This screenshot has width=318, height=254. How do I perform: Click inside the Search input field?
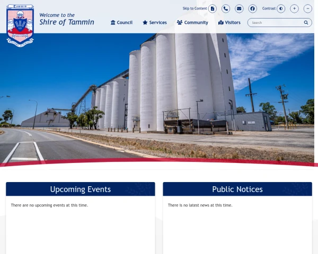pos(277,22)
